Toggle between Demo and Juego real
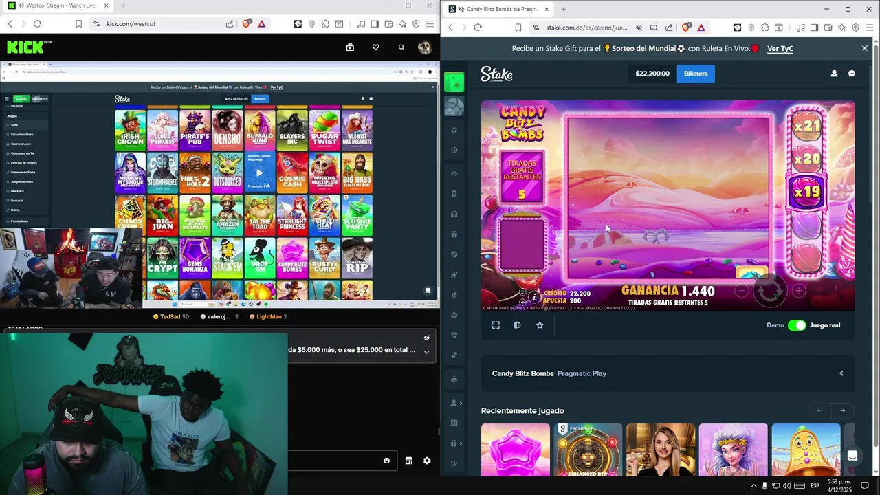This screenshot has width=880, height=495. tap(797, 325)
